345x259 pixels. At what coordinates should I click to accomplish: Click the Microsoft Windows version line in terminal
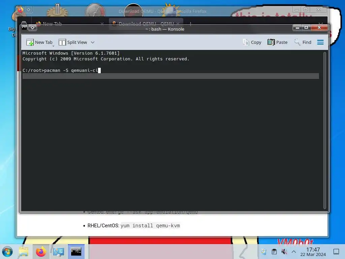tap(71, 53)
